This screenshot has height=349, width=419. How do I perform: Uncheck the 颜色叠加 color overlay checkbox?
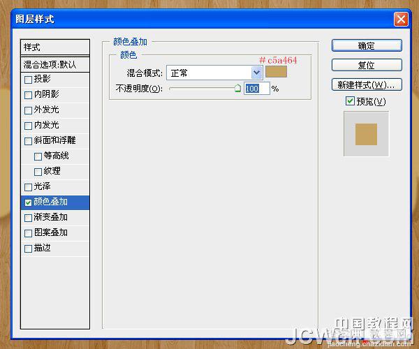pyautogui.click(x=28, y=202)
